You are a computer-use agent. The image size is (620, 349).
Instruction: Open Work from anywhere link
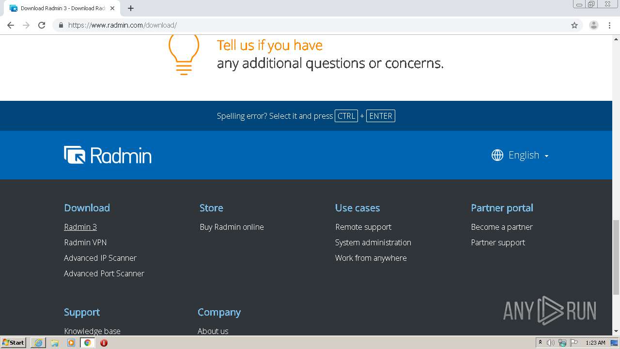click(371, 258)
